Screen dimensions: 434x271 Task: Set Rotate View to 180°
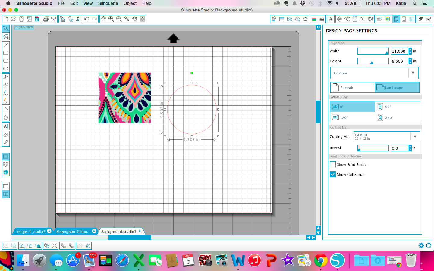352,117
